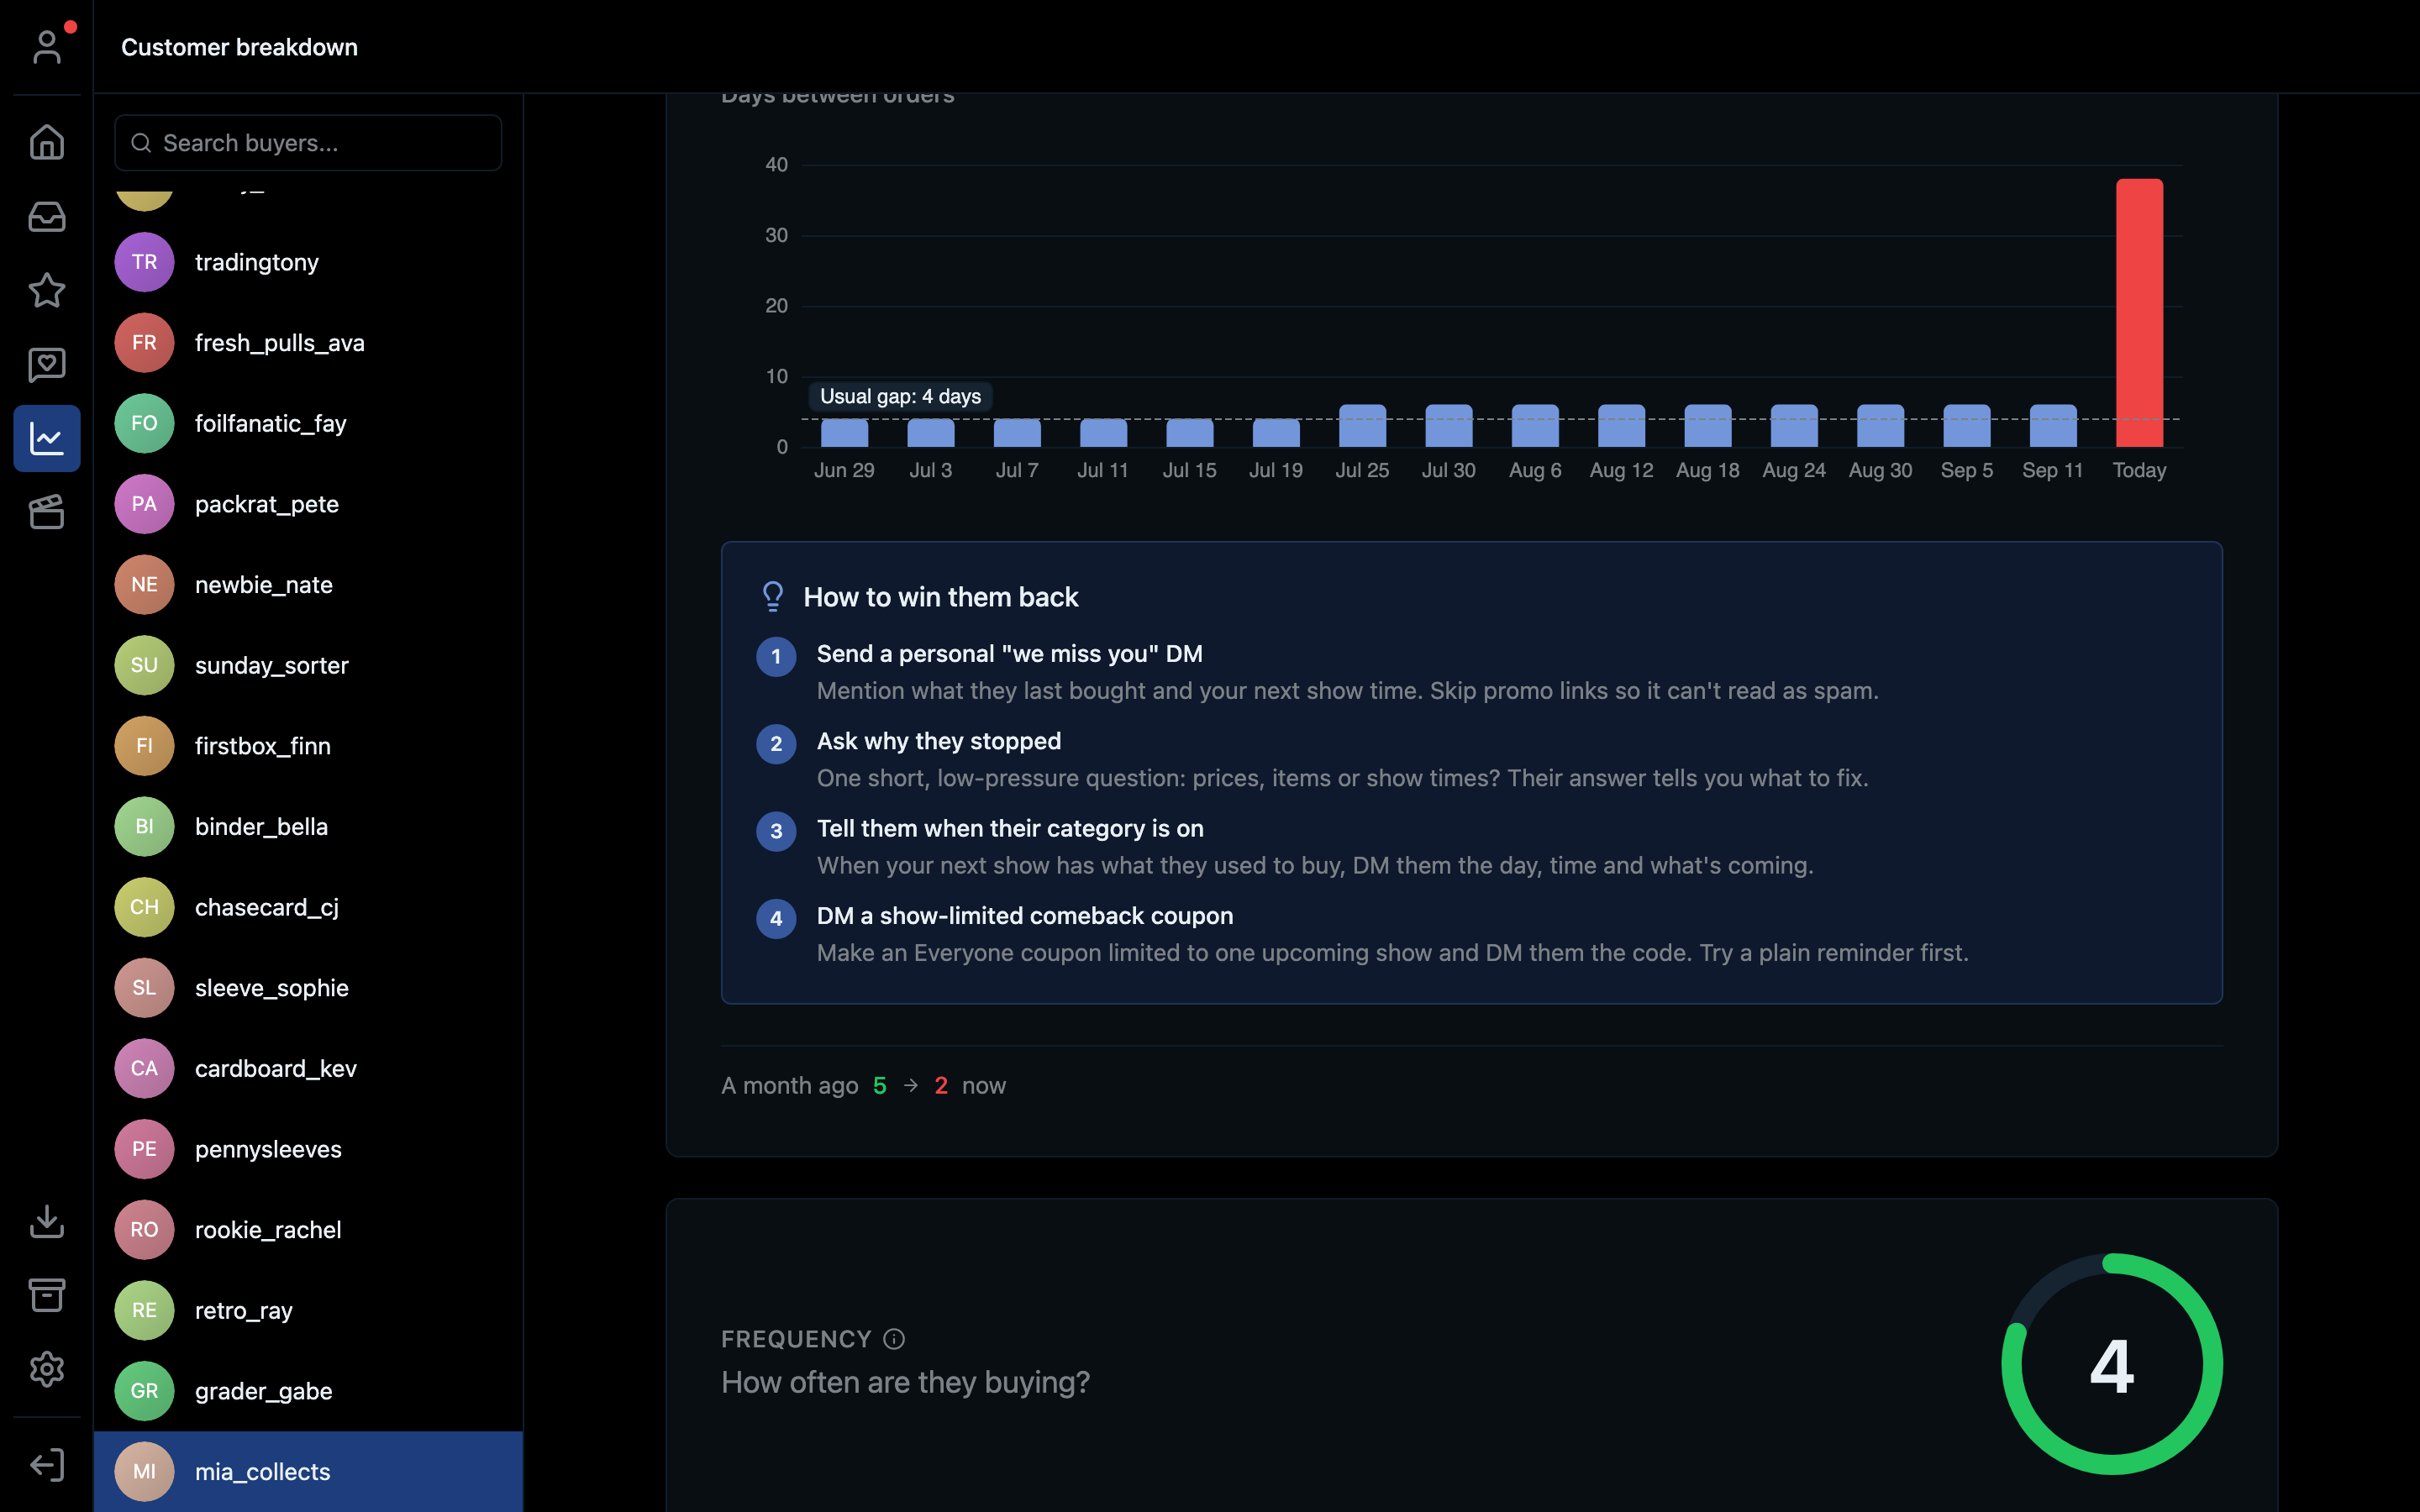Screen dimensions: 2420x1512
Task: Select buyer chasecard_cj
Action: pyautogui.click(x=308, y=907)
